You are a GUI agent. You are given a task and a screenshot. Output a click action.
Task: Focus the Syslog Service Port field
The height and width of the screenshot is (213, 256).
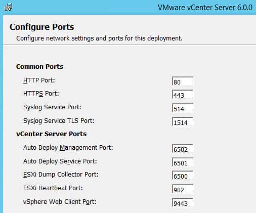pos(183,108)
